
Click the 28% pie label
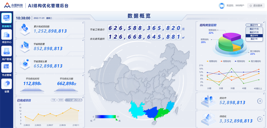203,42
